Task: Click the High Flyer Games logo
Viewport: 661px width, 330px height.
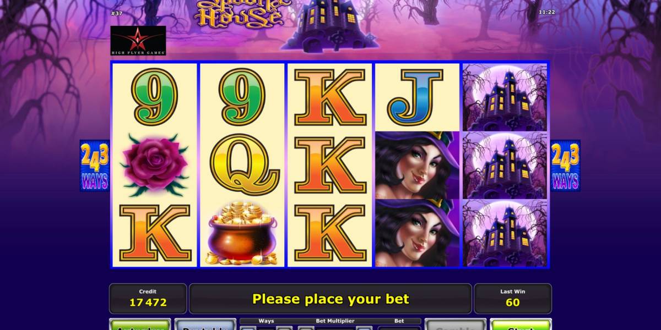Action: 138,40
